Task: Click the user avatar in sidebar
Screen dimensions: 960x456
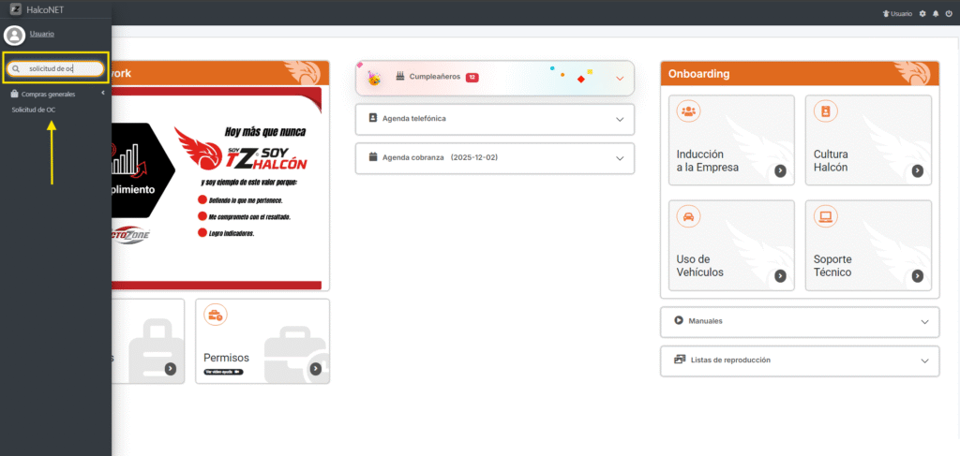Action: pyautogui.click(x=14, y=36)
